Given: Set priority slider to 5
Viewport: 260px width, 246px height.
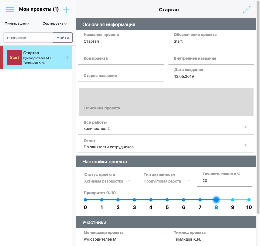Looking at the screenshot, I should point(167,200).
